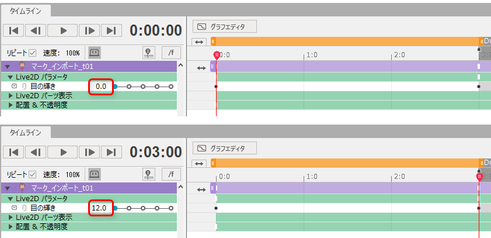Click the 目の輝き slider in bottom panel

click(143, 208)
